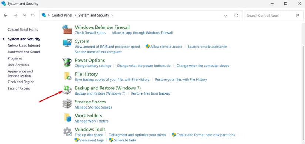The image size is (305, 144).
Task: Go forward with the forward arrow
Action: click(16, 16)
